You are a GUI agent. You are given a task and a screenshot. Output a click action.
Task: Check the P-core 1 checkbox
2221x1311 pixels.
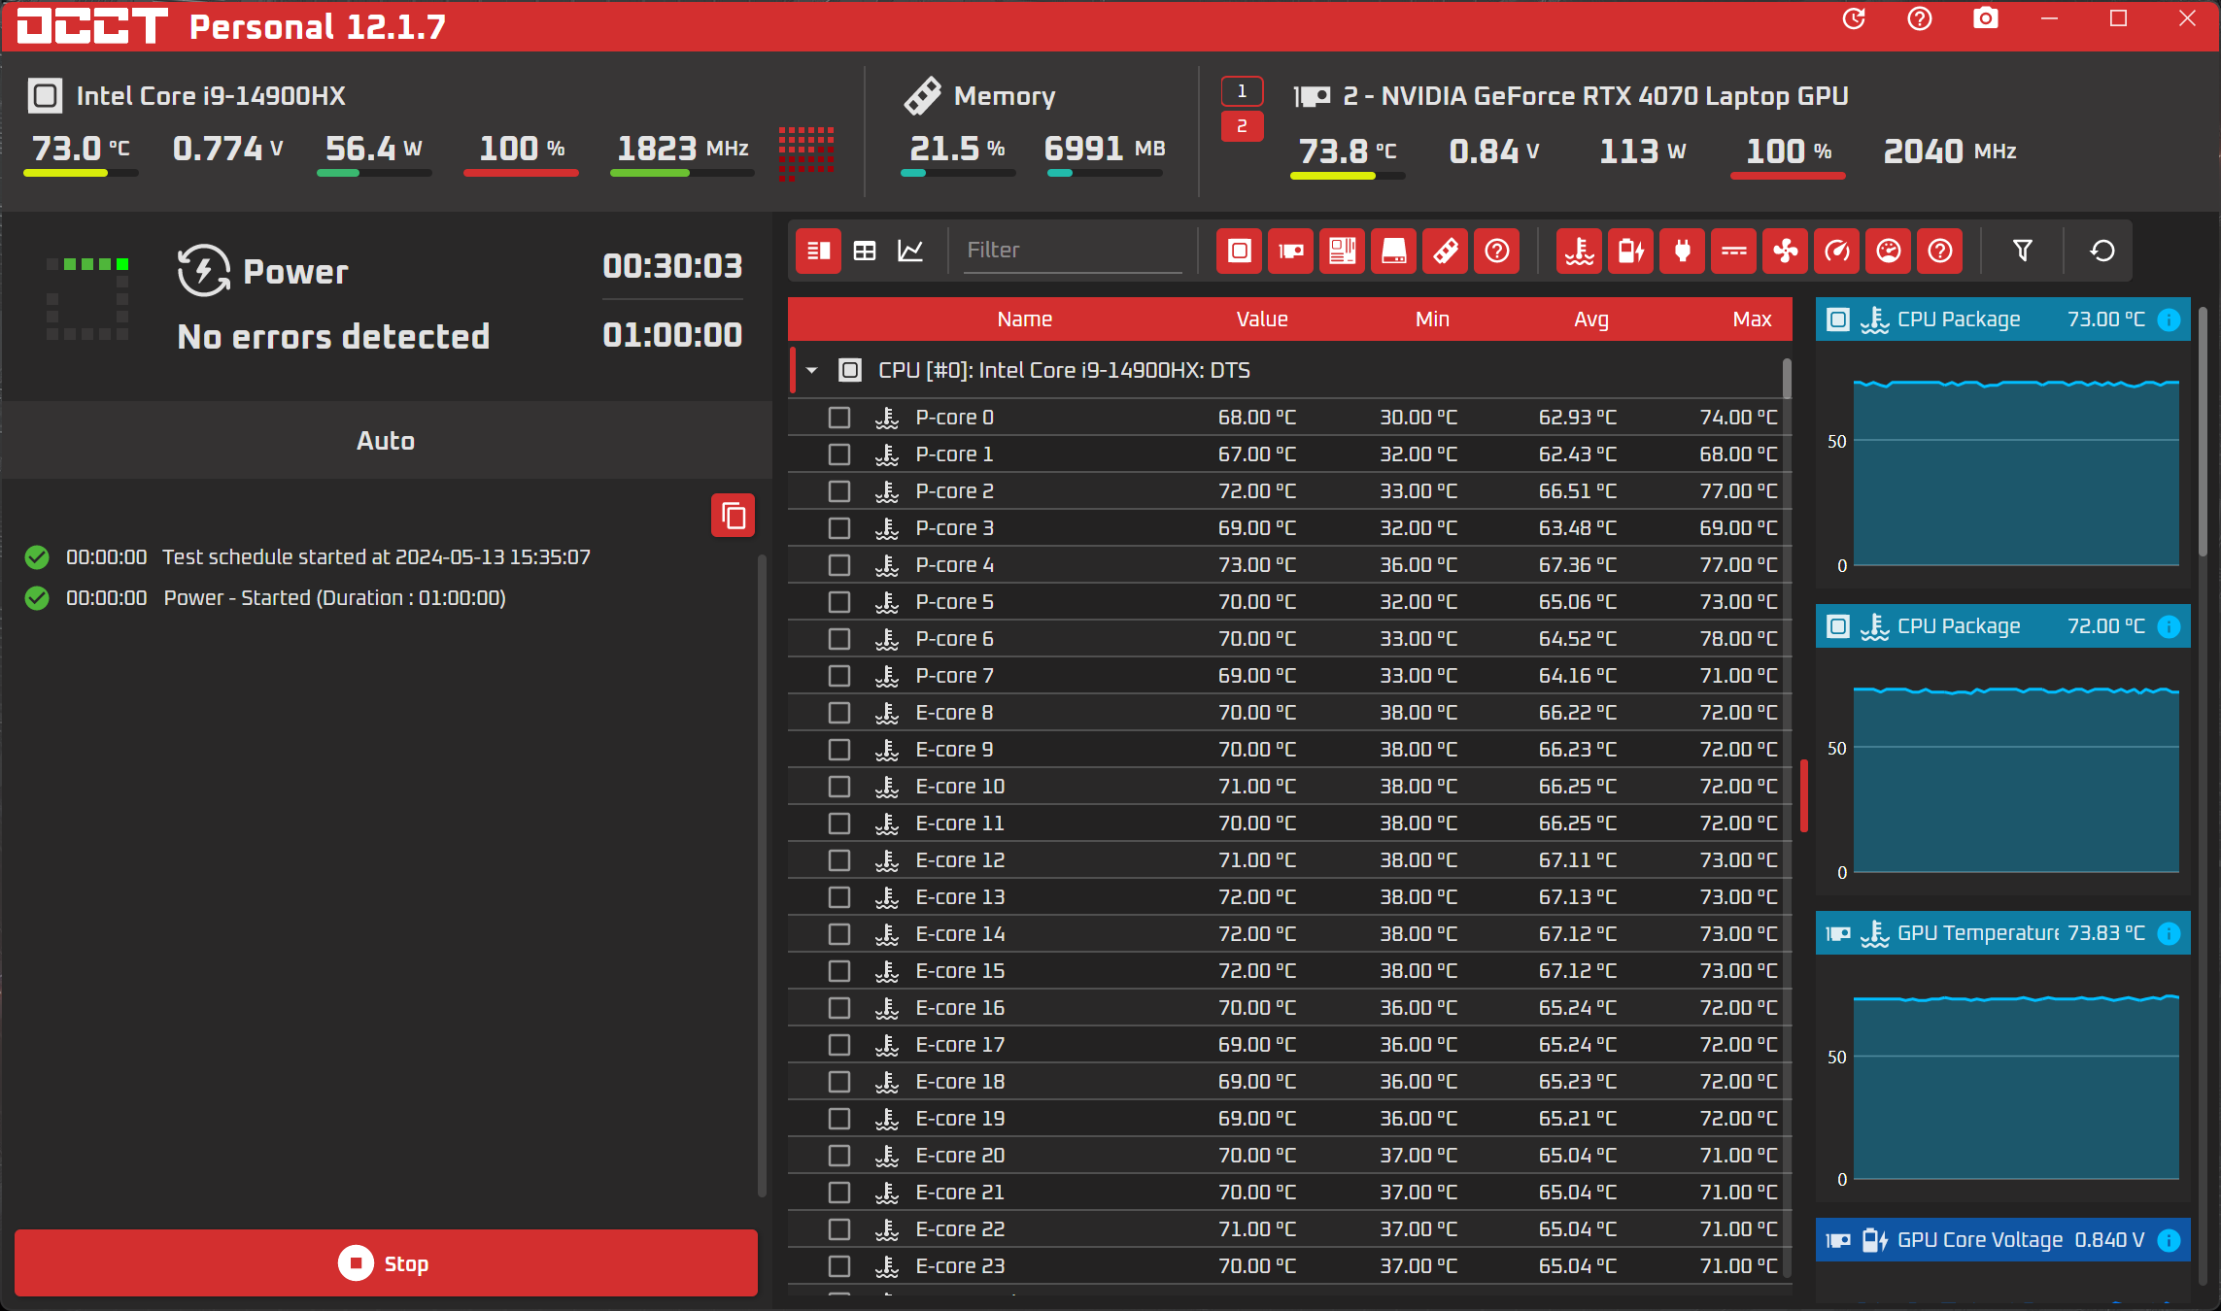[x=839, y=454]
